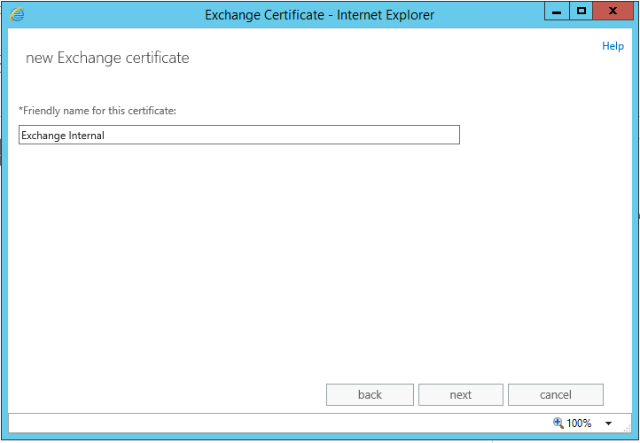Image resolution: width=640 pixels, height=443 pixels.
Task: Click the 100% zoom level text
Action: [579, 424]
